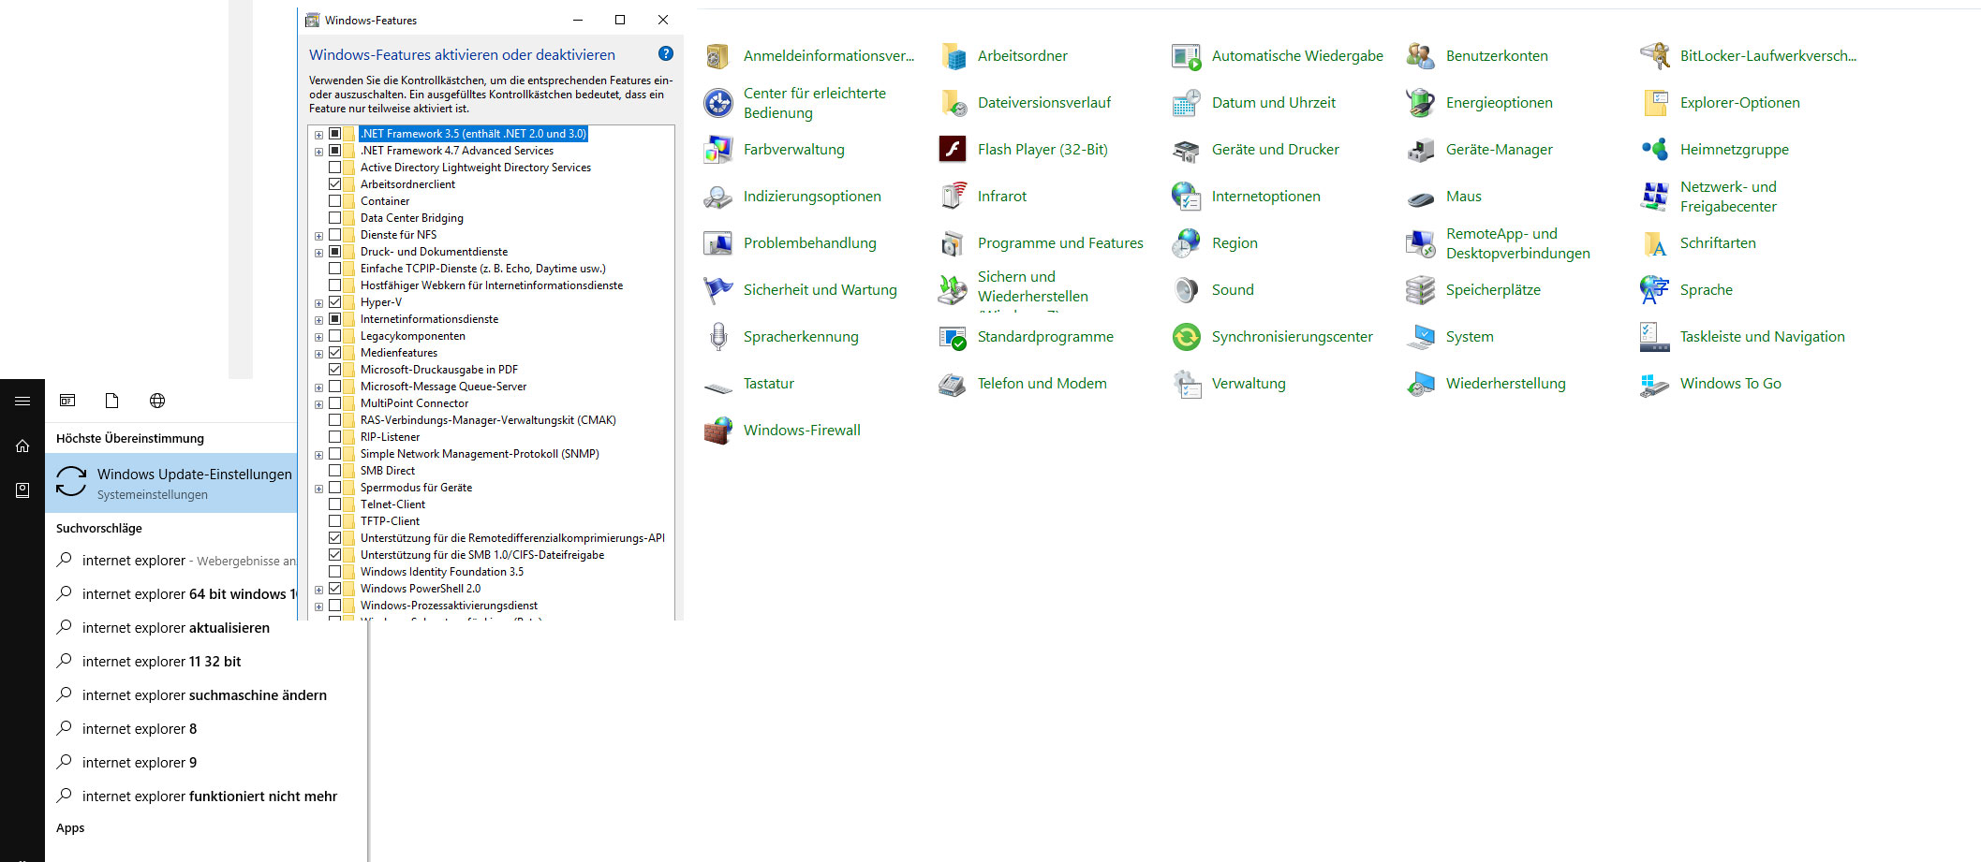The image size is (1981, 862).
Task: Click the Geräte-Manager icon
Action: (1421, 150)
